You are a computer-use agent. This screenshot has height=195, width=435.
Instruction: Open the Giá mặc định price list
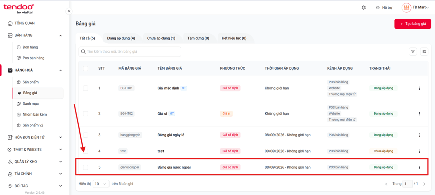(169, 88)
